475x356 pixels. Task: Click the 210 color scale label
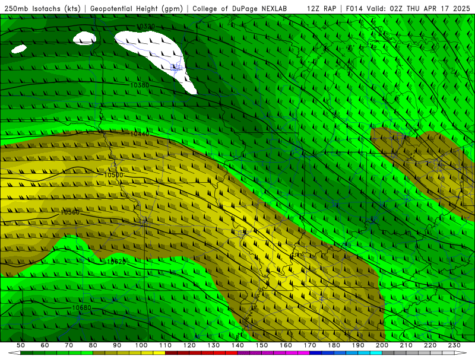click(x=406, y=345)
